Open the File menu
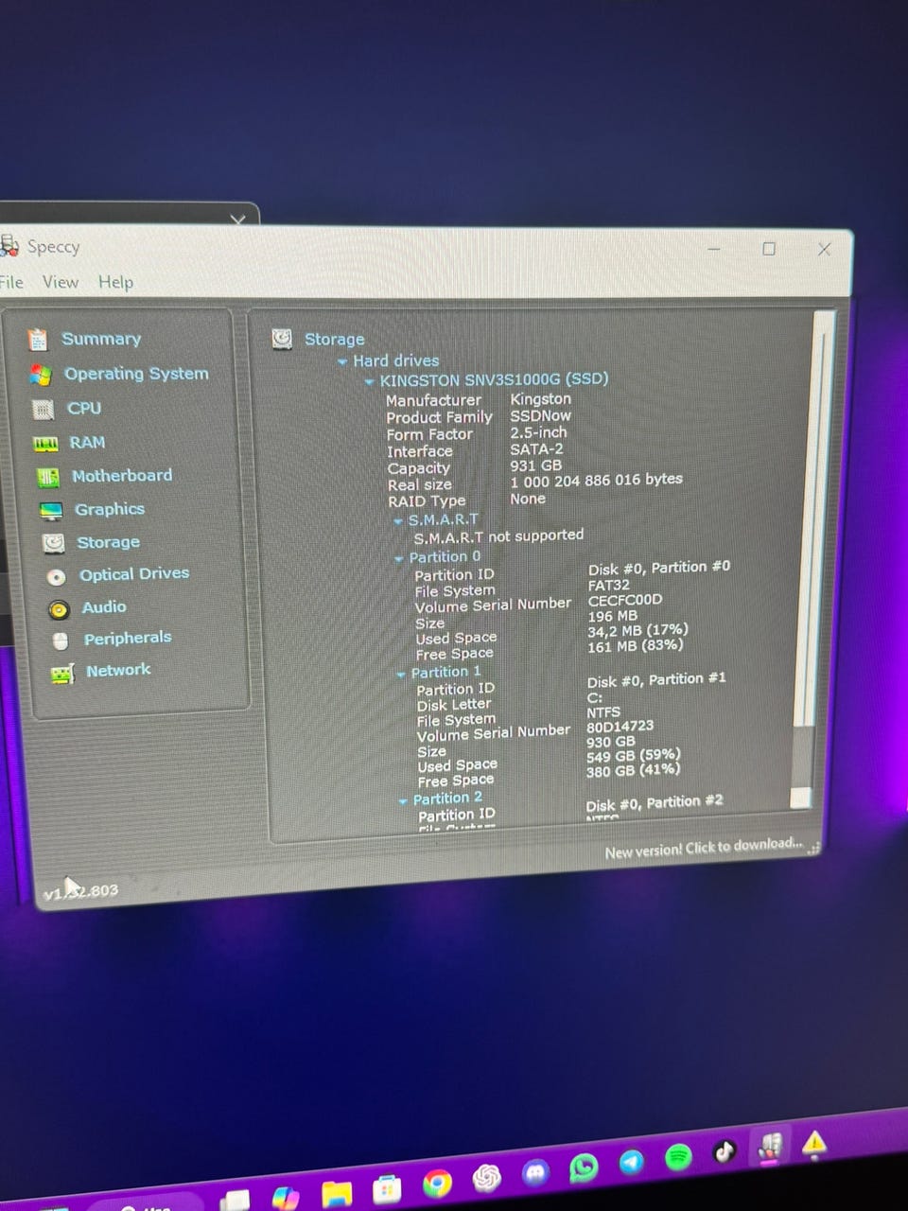The height and width of the screenshot is (1211, 908). 12,282
